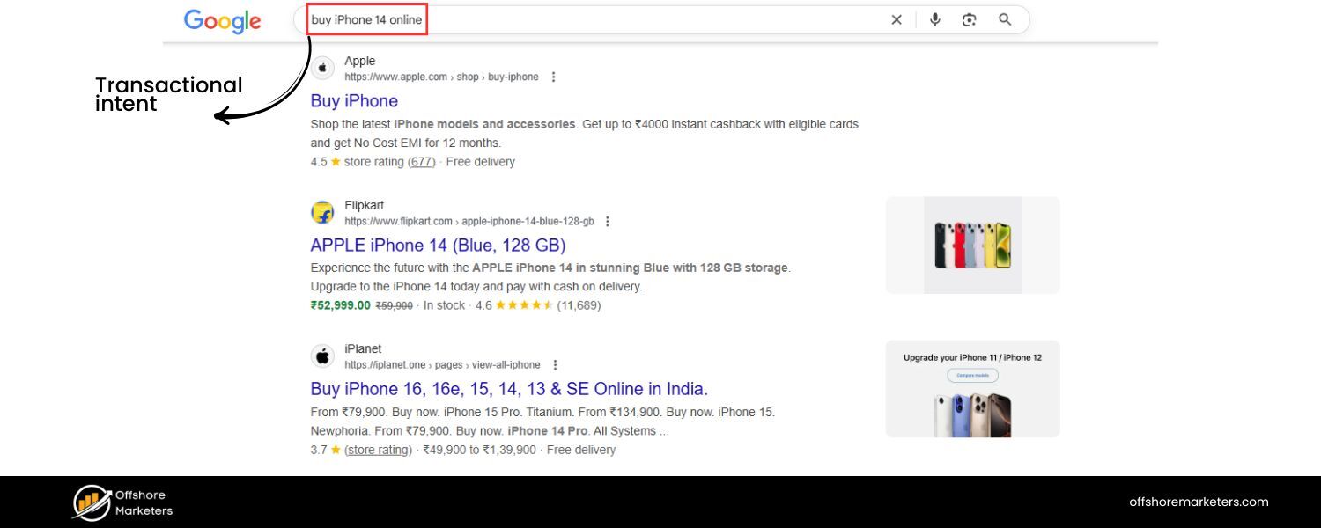Click the Offshore Marketers logo
The height and width of the screenshot is (528, 1321).
click(x=92, y=502)
